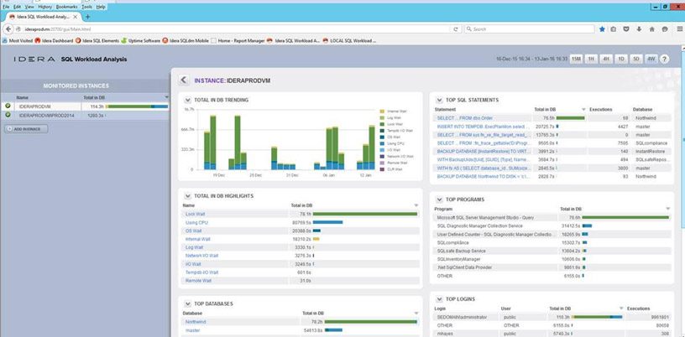Open the chat bubble icon in toolbar

point(665,29)
